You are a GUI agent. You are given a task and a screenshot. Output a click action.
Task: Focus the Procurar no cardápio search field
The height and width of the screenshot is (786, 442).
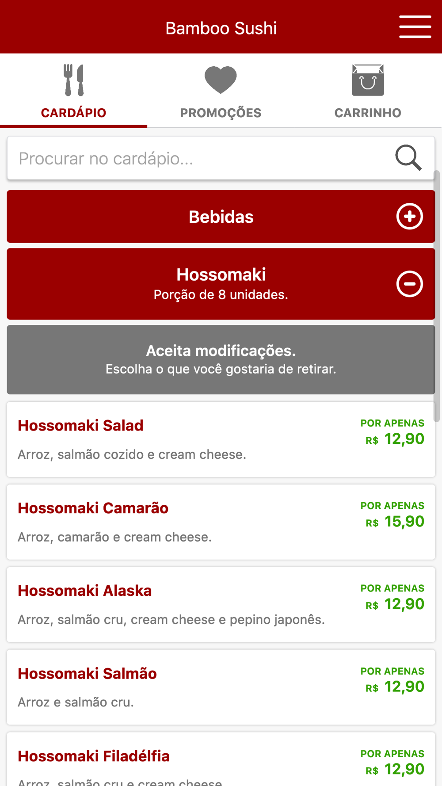click(221, 158)
